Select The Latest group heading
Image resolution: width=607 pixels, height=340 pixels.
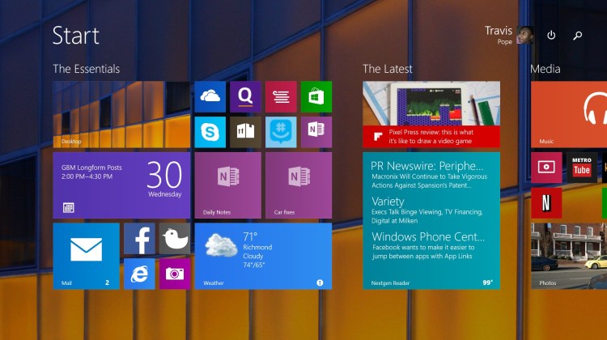[x=388, y=69]
